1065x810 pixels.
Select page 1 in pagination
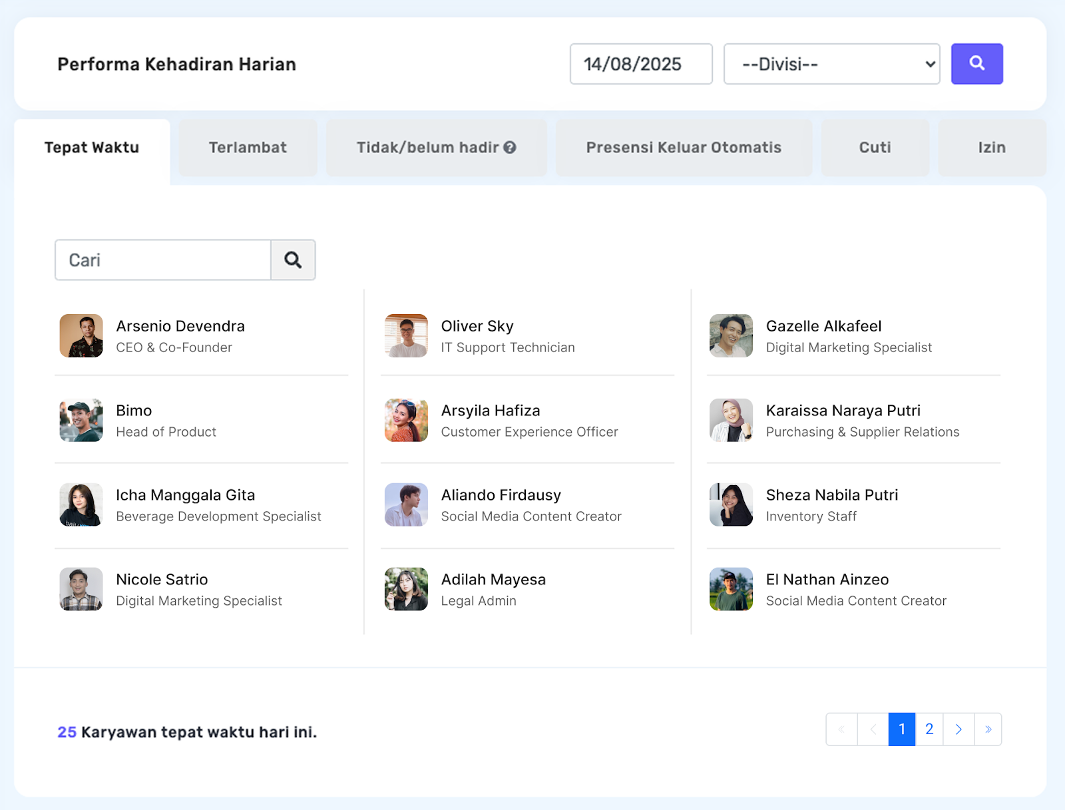[902, 729]
